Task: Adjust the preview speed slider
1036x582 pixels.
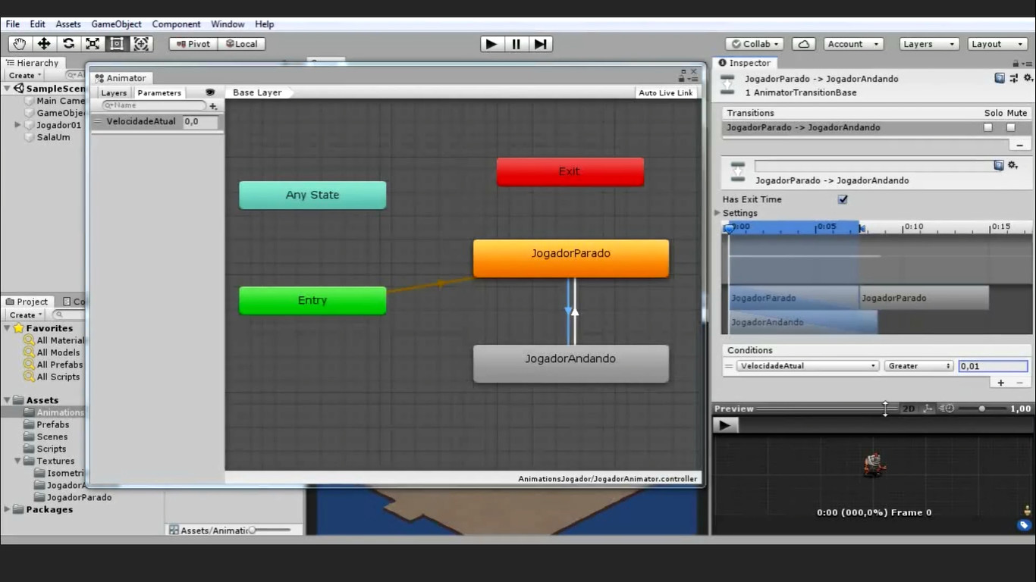Action: [x=981, y=408]
